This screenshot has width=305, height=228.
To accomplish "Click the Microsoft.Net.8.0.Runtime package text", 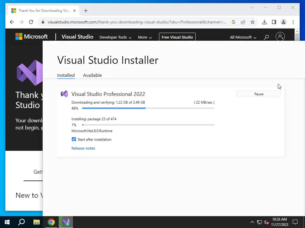I will pos(92,131).
